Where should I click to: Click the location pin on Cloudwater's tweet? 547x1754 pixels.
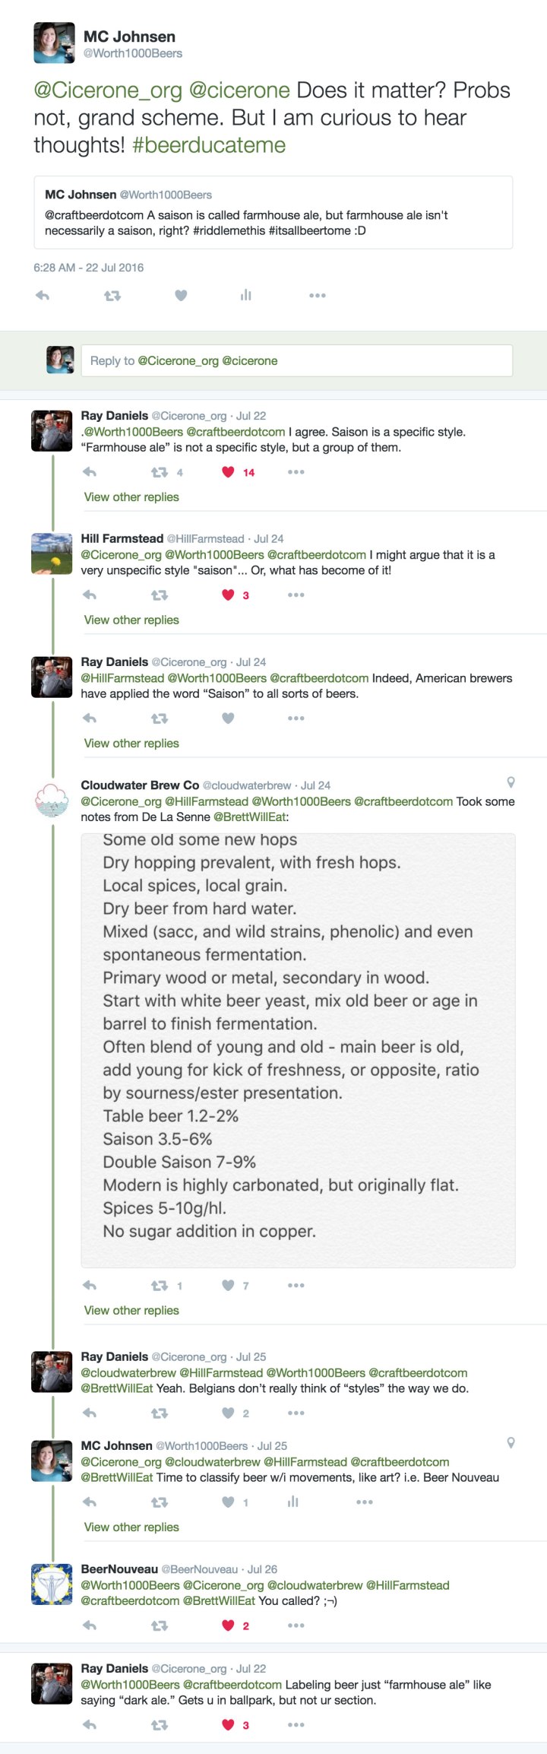click(511, 782)
